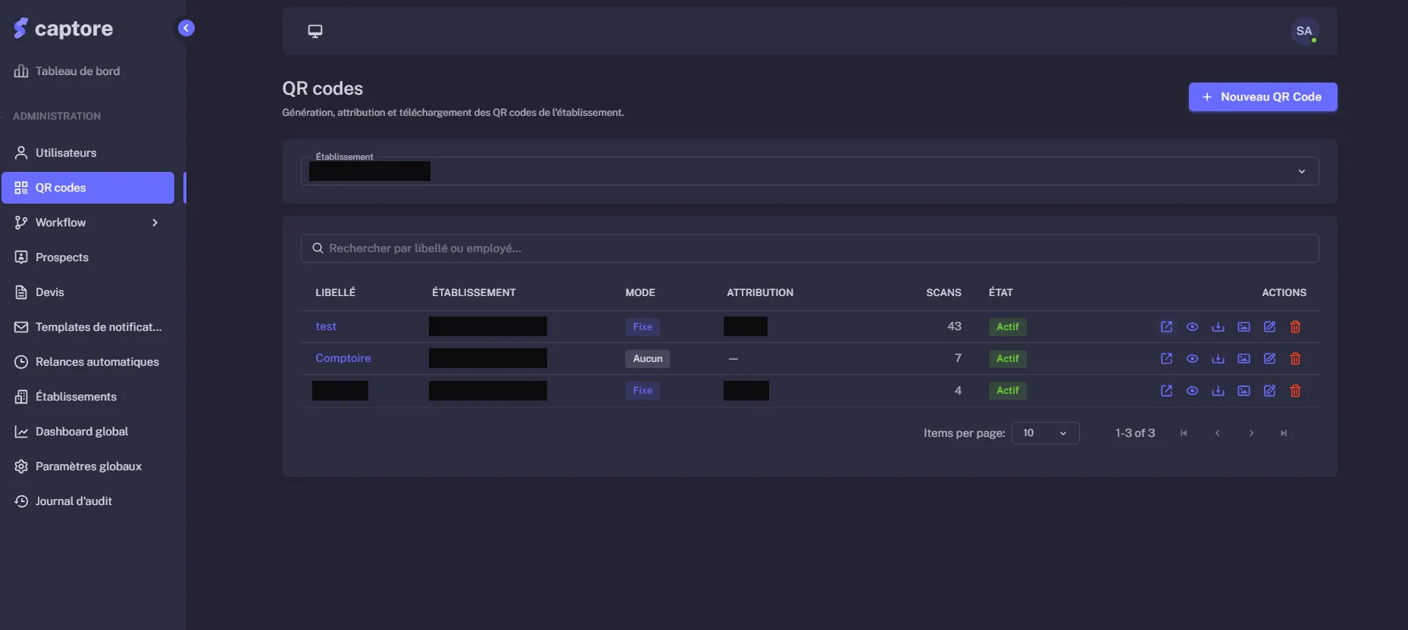
Task: Open the Devis section
Action: (x=88, y=292)
